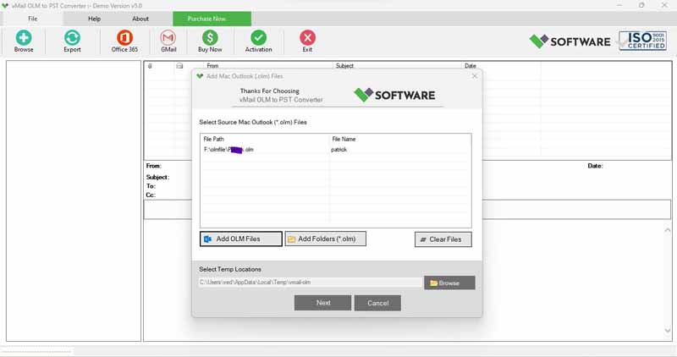Click the Export toolbar icon
Screen dimensions: 677x357
click(x=72, y=41)
